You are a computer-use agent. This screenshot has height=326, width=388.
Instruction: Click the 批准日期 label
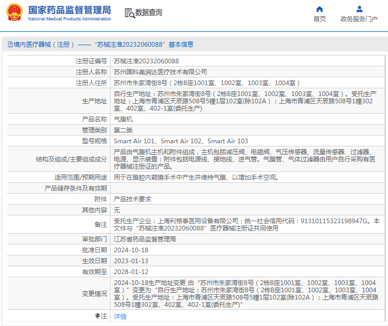point(94,250)
